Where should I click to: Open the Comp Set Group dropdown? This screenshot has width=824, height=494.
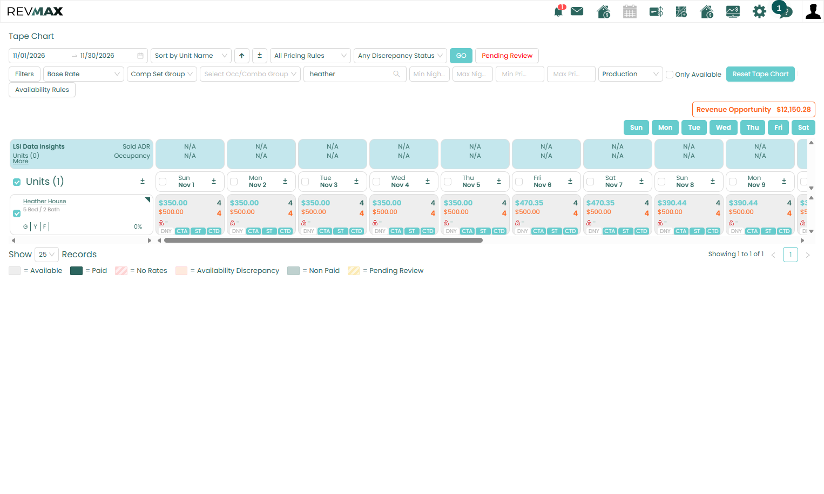162,74
